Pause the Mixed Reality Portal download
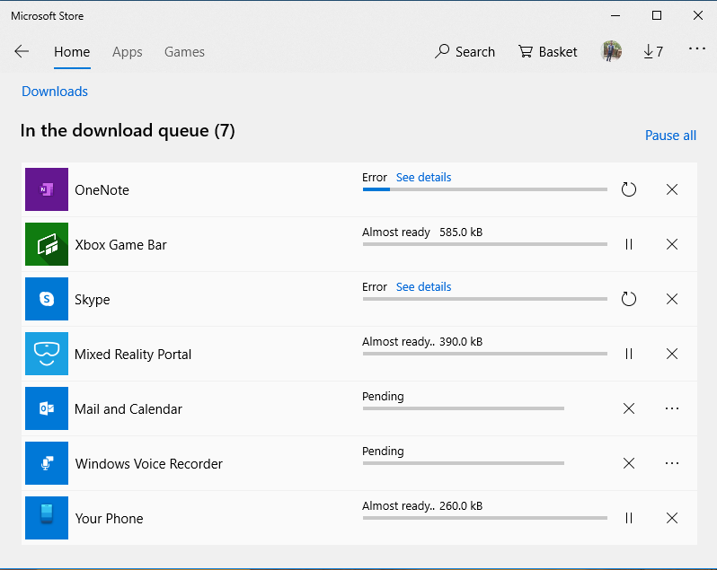 [629, 354]
